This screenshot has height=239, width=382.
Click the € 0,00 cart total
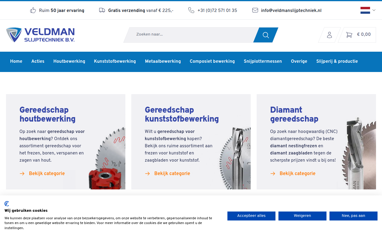click(x=364, y=35)
